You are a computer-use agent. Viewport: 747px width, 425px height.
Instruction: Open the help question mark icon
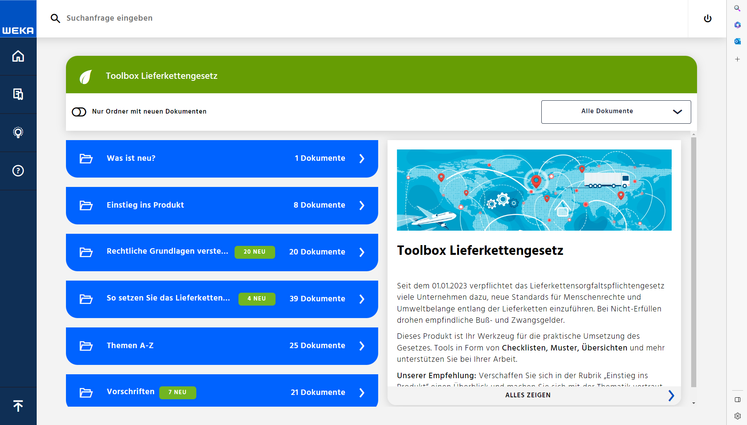[18, 171]
